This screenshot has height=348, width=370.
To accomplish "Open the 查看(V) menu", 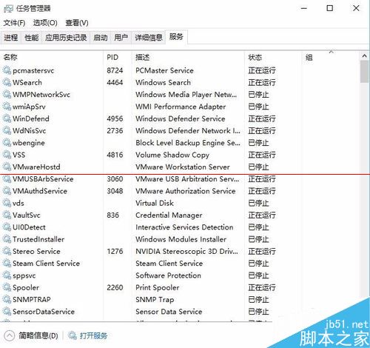I will point(77,23).
